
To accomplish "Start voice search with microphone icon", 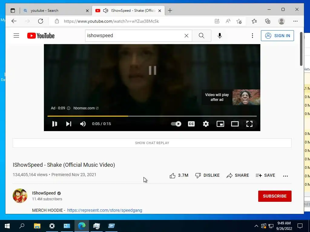I will pyautogui.click(x=220, y=36).
